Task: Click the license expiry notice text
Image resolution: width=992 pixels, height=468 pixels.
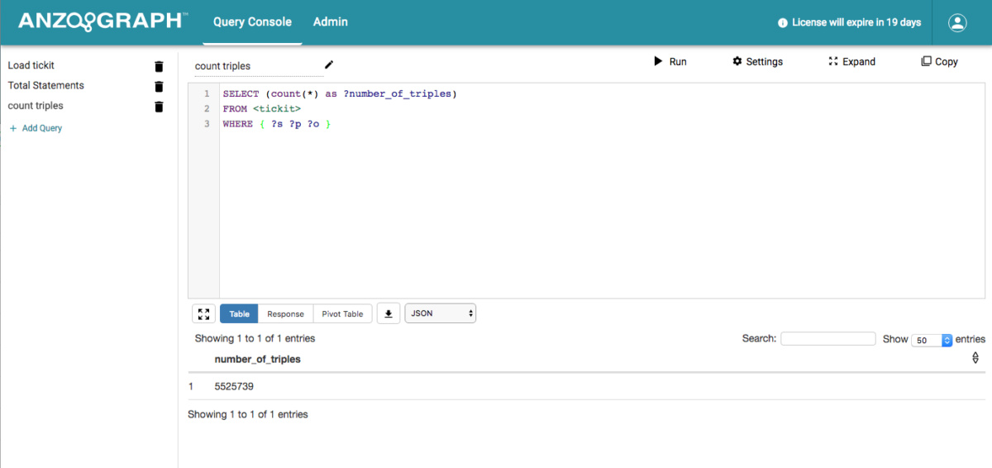Action: pos(856,22)
